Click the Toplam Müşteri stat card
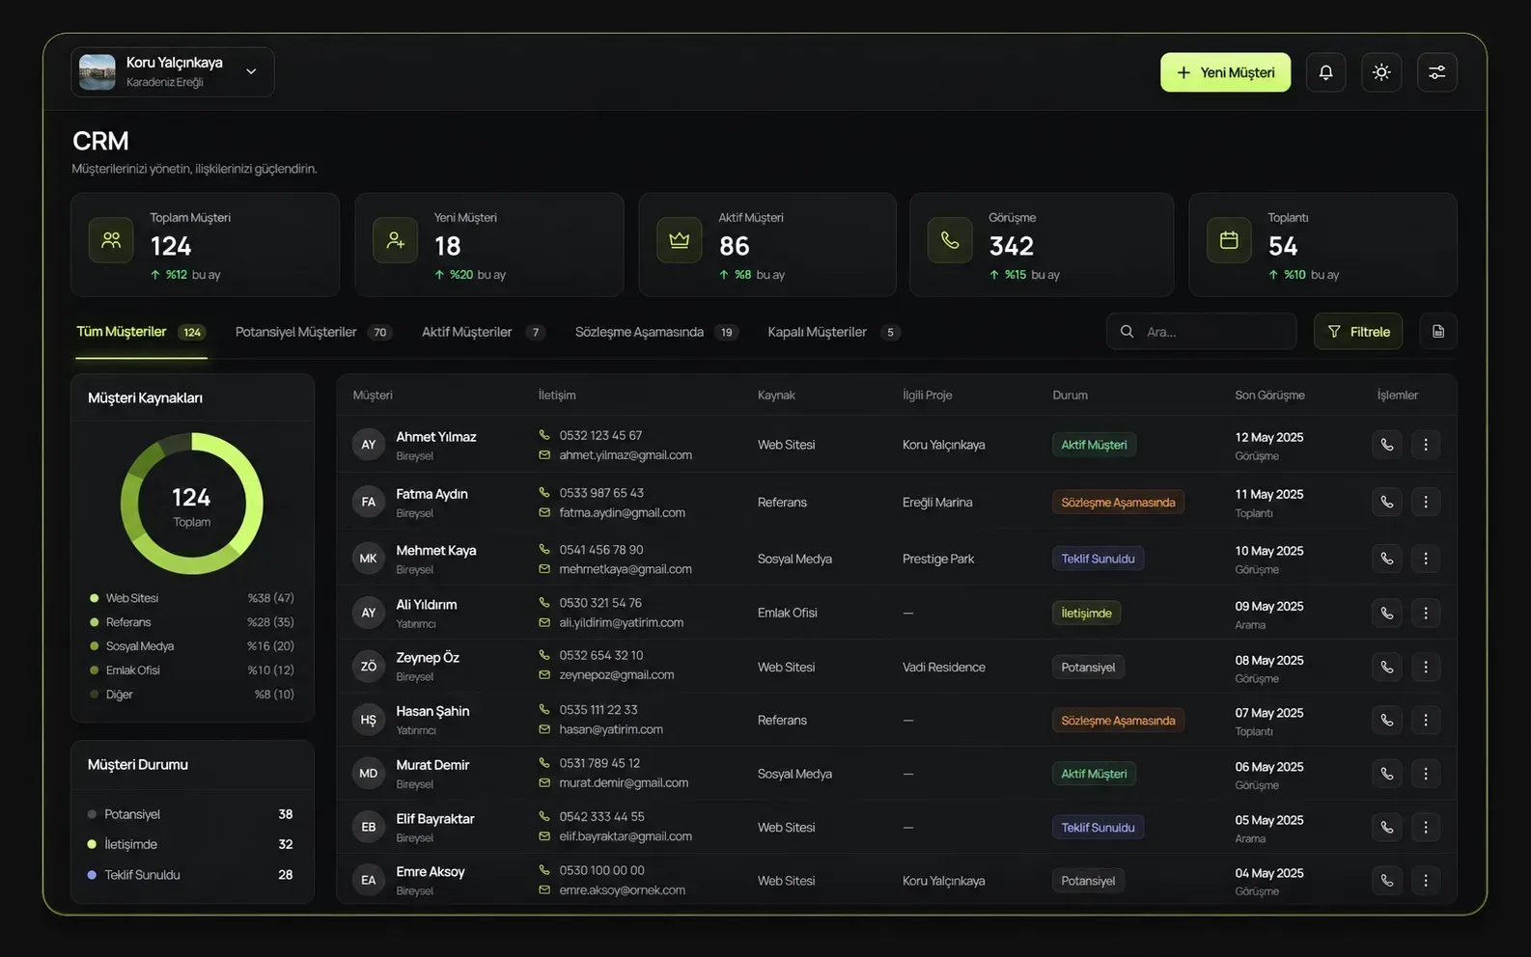 pyautogui.click(x=205, y=245)
